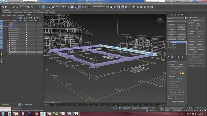This screenshot has height=116, width=207.
Task: Select None constraint radio button
Action: point(190,24)
